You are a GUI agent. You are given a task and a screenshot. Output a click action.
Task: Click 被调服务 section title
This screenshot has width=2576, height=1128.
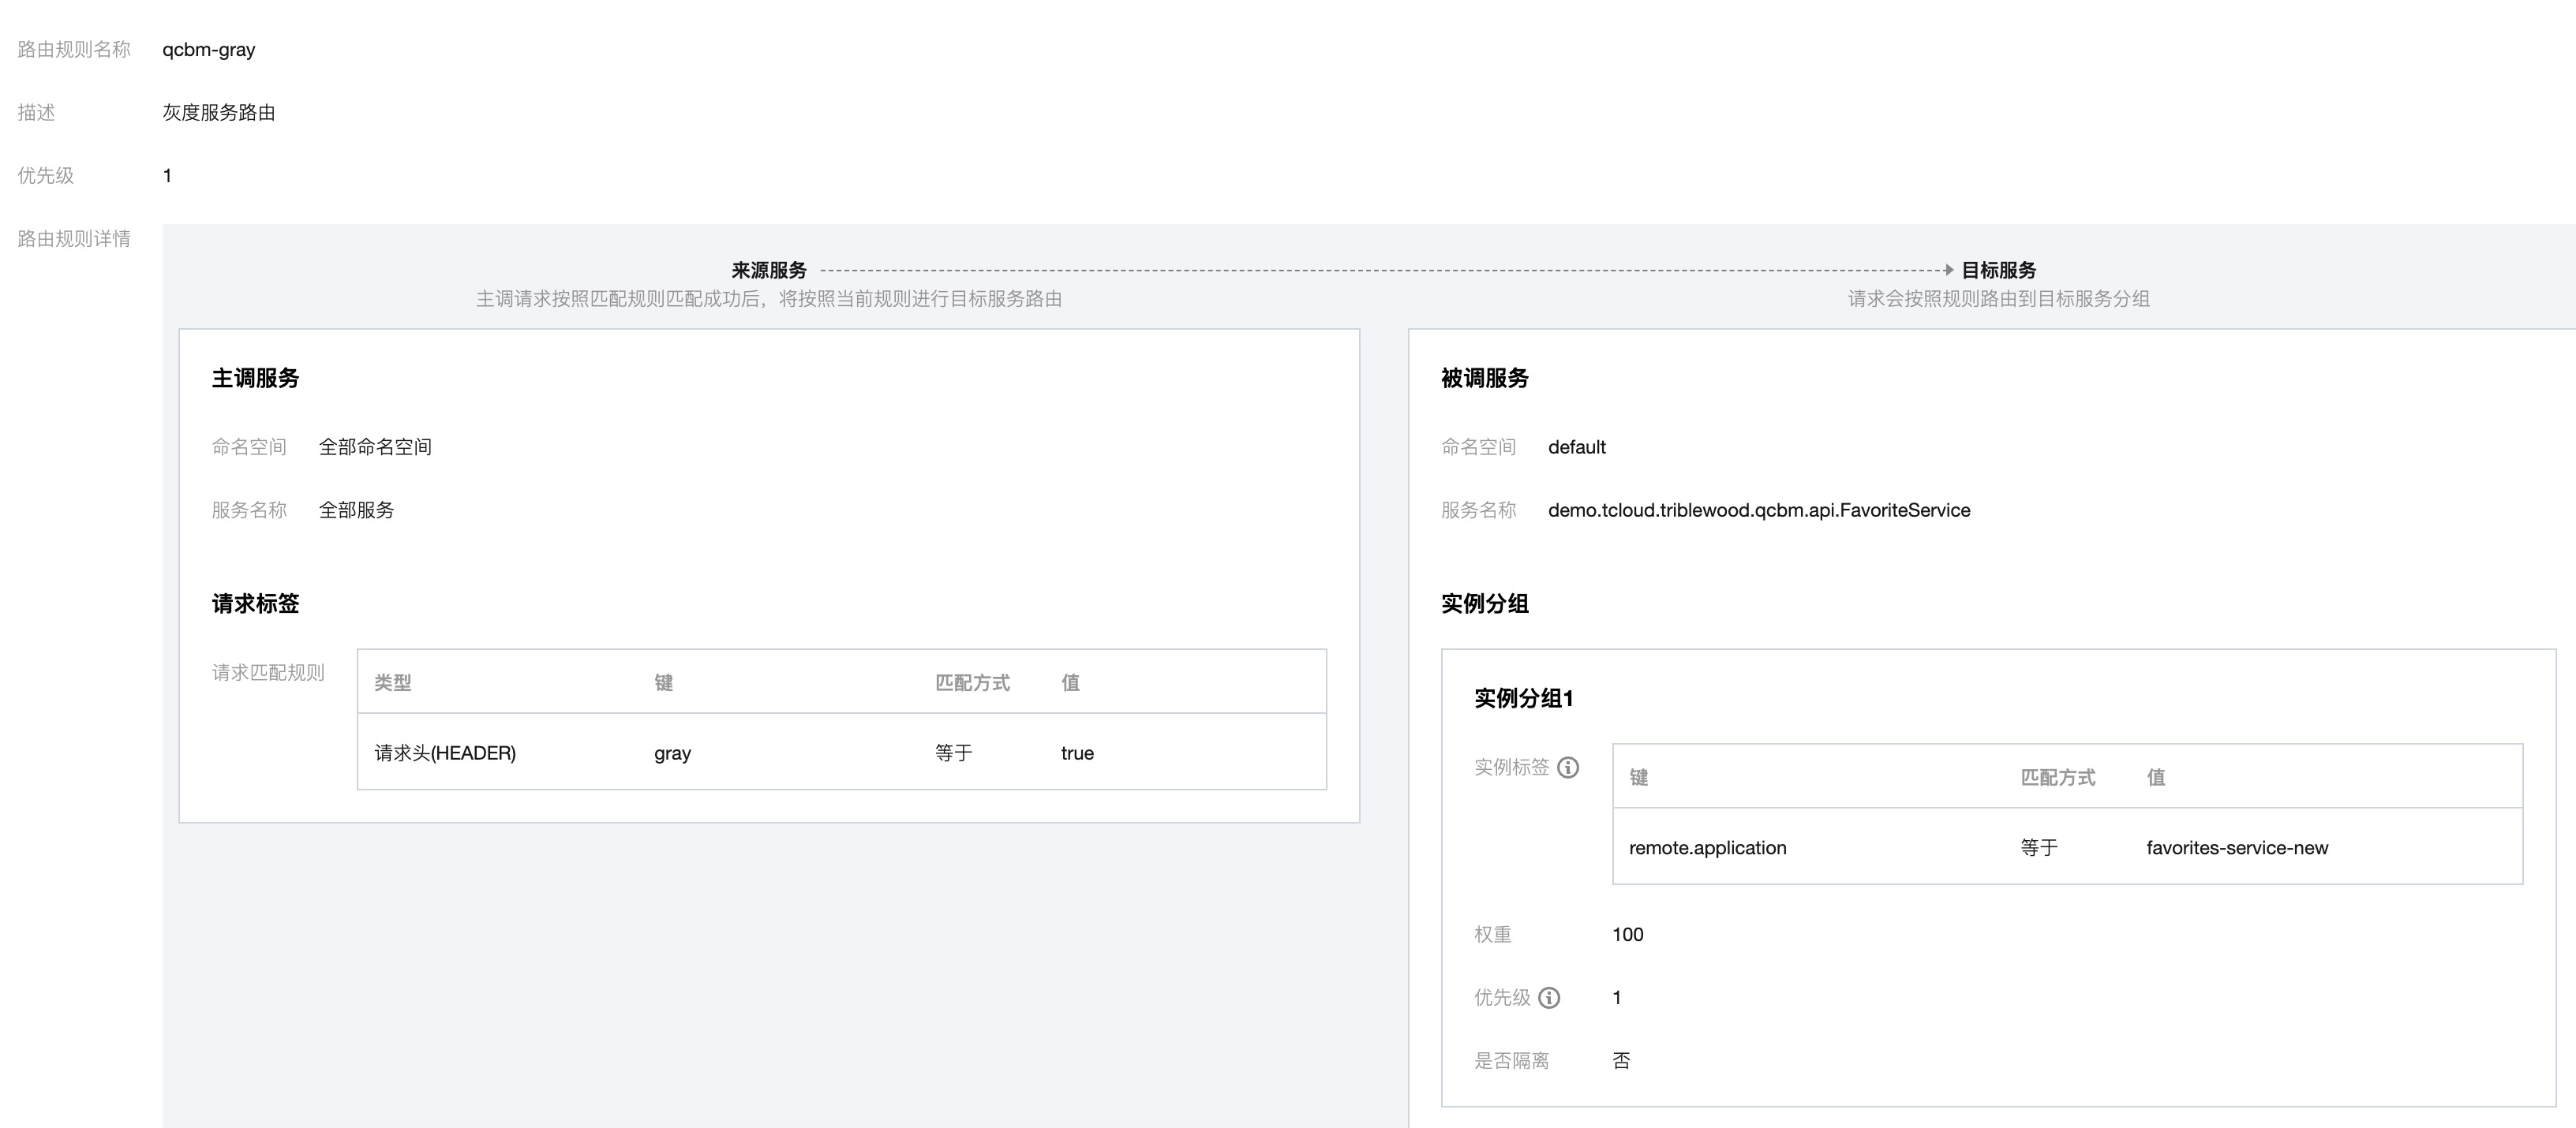(1485, 378)
